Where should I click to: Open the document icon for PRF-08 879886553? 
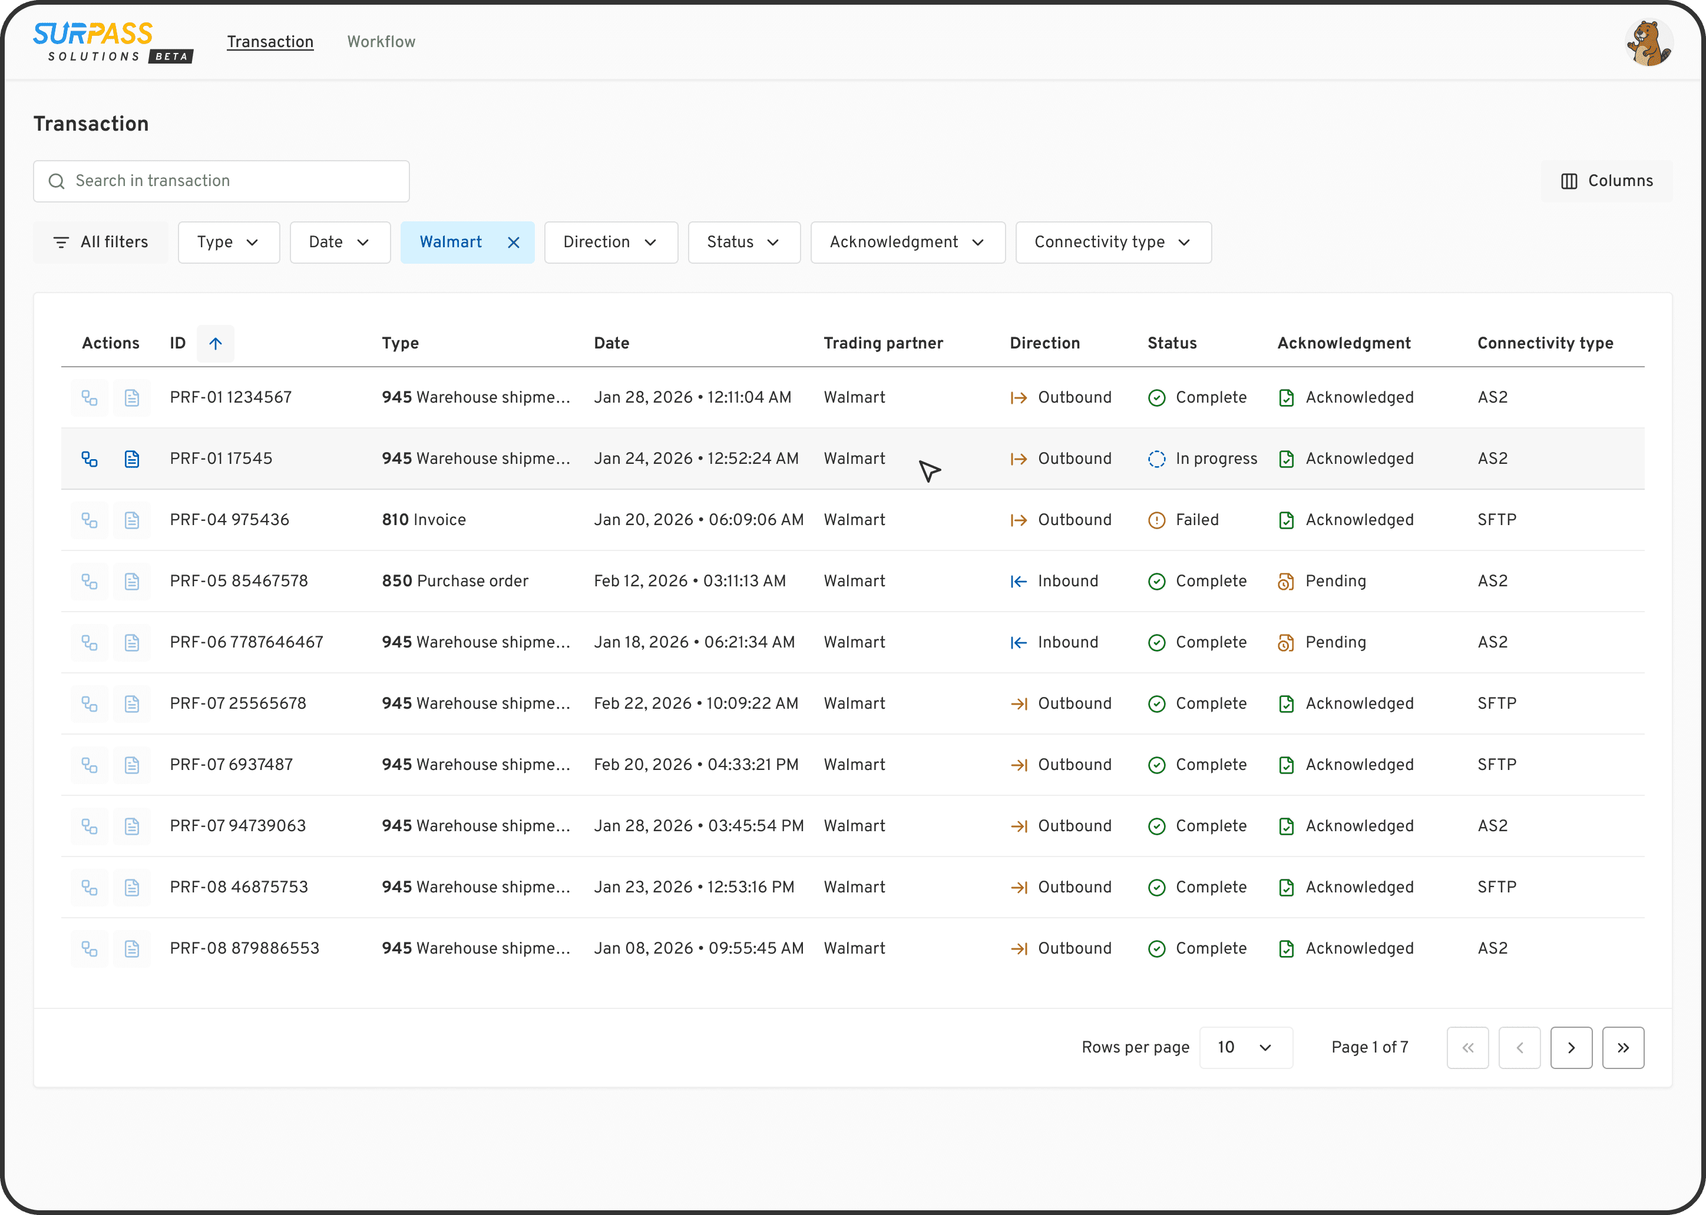tap(132, 948)
